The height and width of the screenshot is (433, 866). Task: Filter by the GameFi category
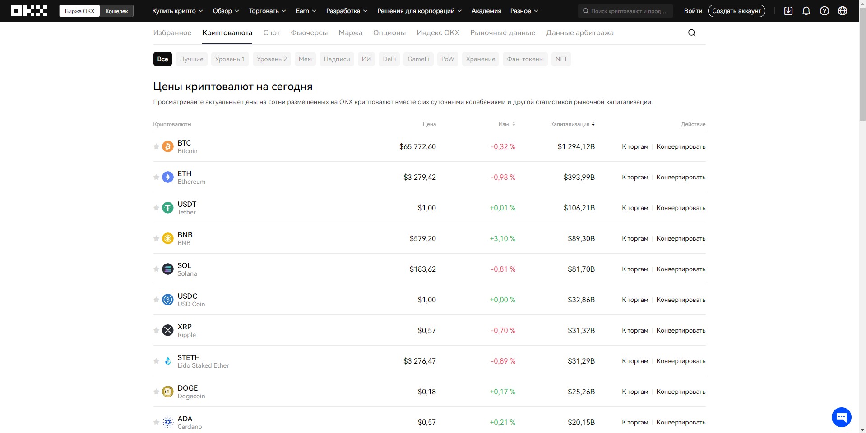tap(418, 59)
